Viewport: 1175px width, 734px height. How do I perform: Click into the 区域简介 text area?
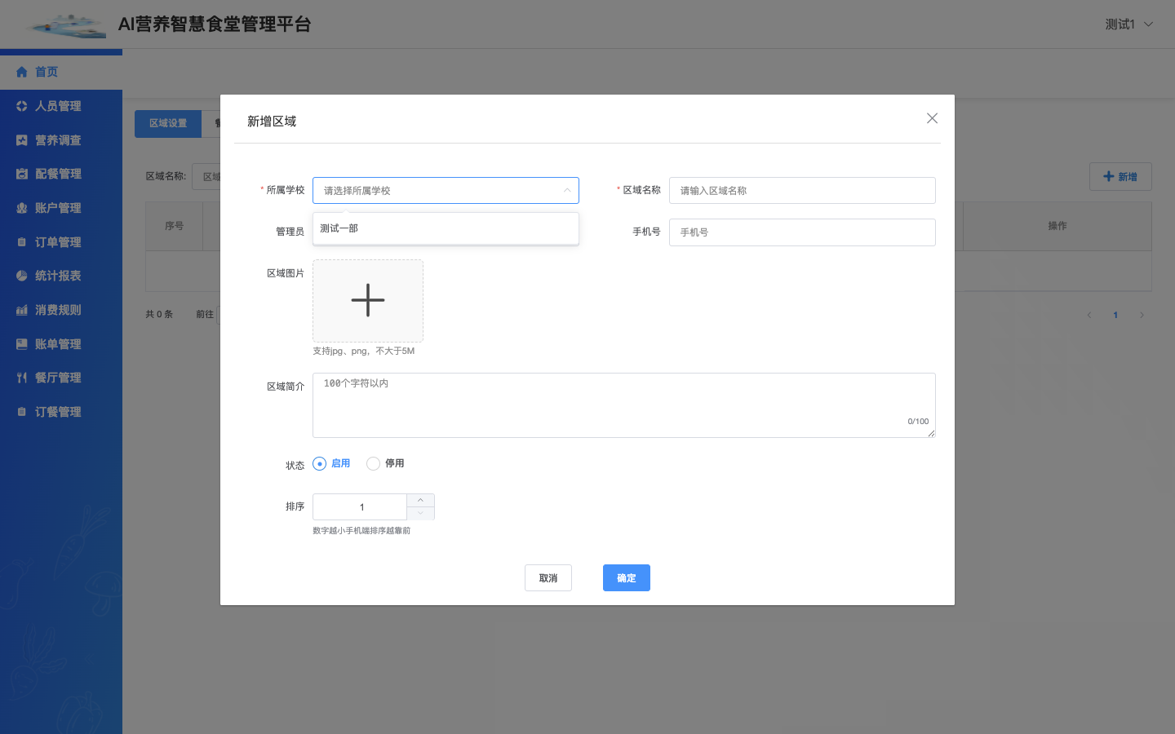coord(624,405)
